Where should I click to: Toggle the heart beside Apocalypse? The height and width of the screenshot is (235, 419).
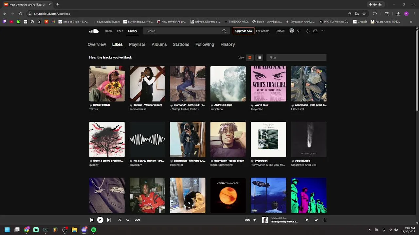click(x=293, y=161)
